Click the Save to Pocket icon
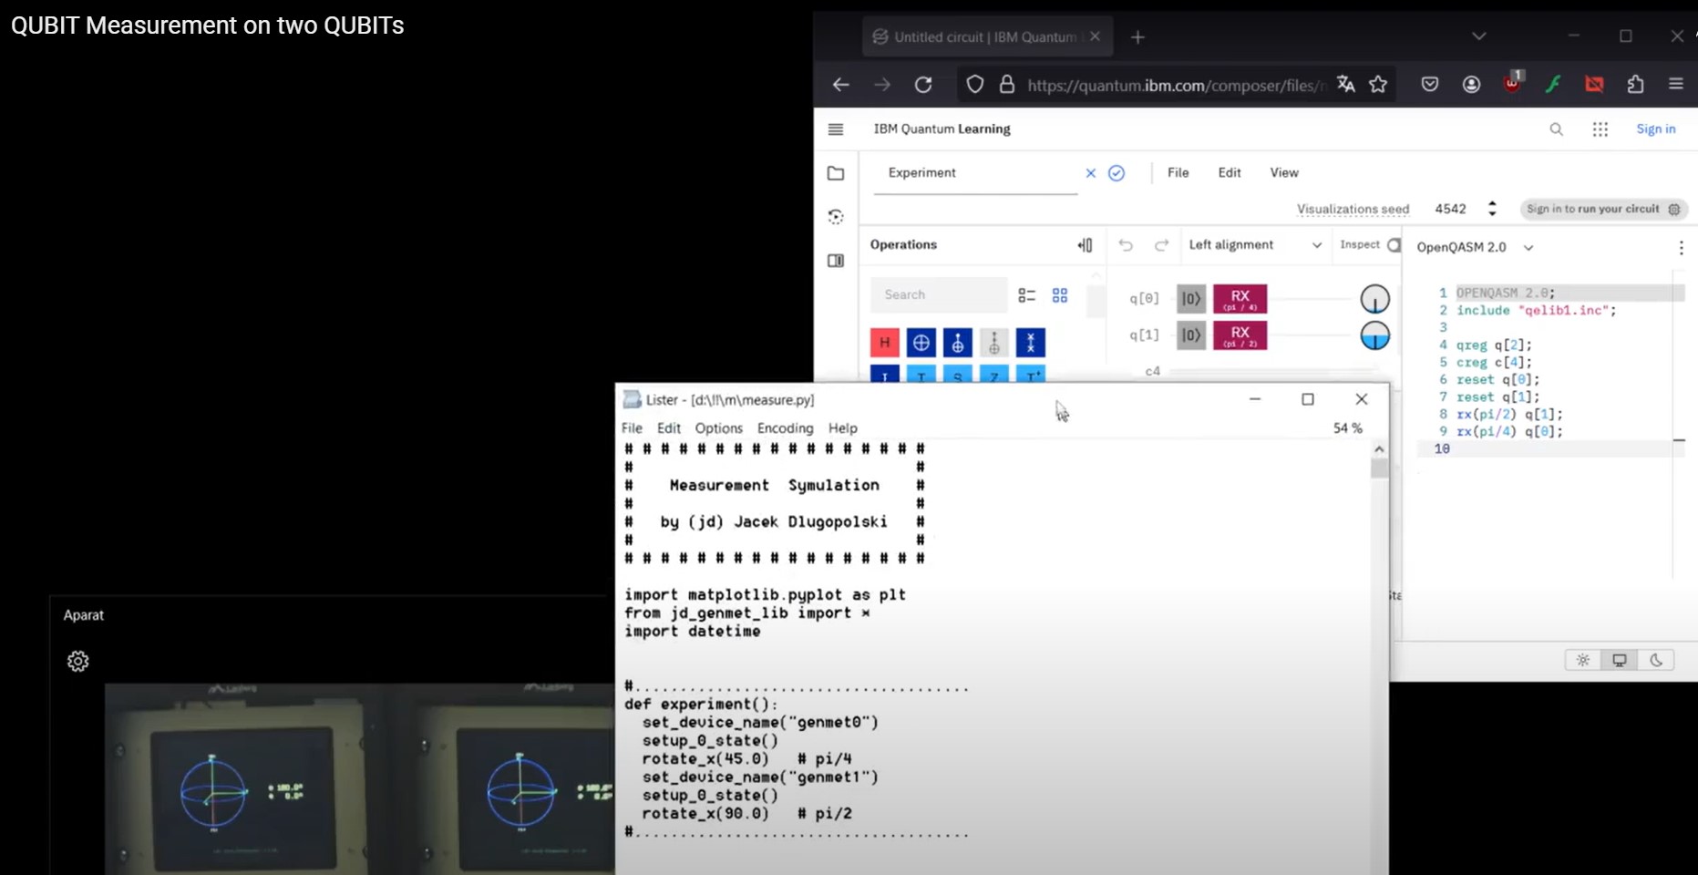The image size is (1698, 875). 1430,85
